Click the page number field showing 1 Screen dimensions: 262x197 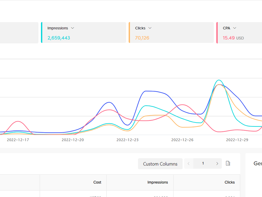point(203,163)
